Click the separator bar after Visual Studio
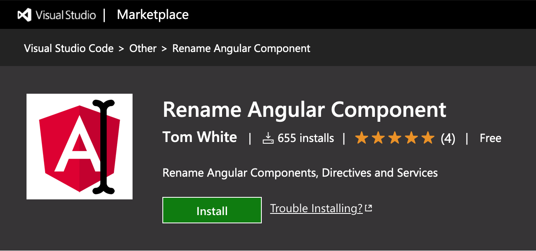 coord(104,14)
